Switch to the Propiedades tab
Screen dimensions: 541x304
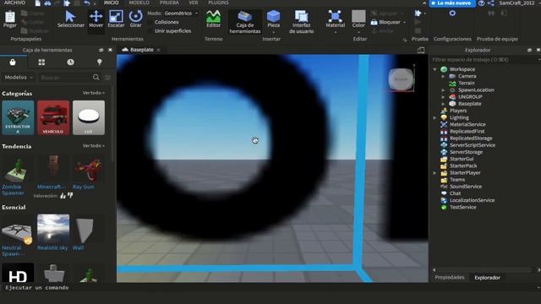(449, 278)
